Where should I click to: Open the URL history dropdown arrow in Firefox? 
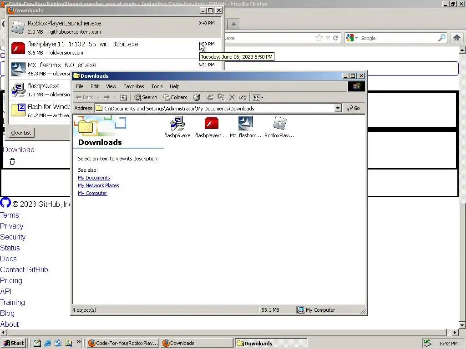[x=328, y=38]
